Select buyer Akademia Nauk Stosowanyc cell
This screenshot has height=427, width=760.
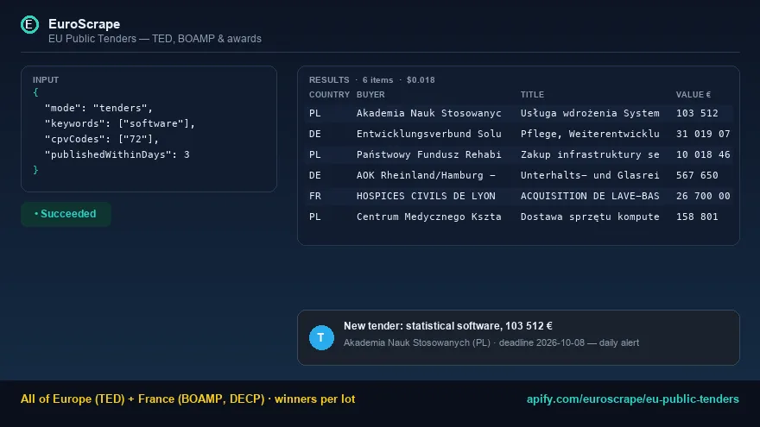tap(429, 113)
